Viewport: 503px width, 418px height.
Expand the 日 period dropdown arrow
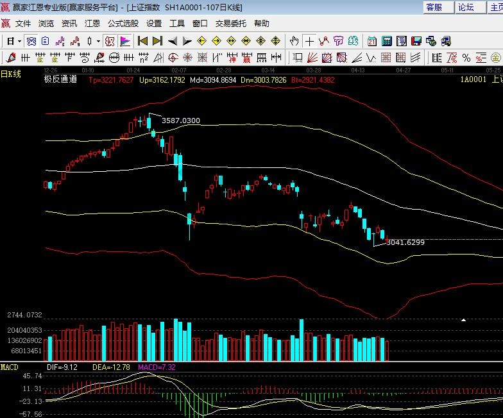point(19,41)
